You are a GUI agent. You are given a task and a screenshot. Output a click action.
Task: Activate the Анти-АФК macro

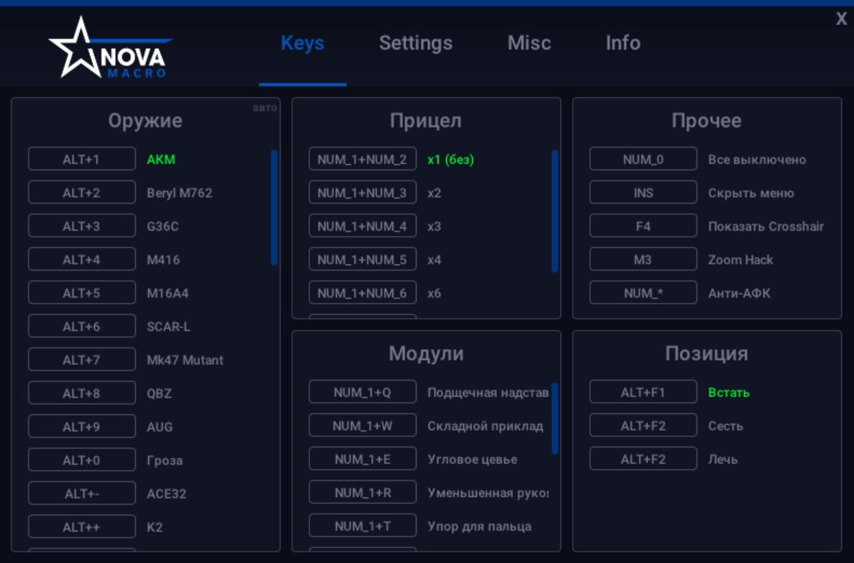642,293
